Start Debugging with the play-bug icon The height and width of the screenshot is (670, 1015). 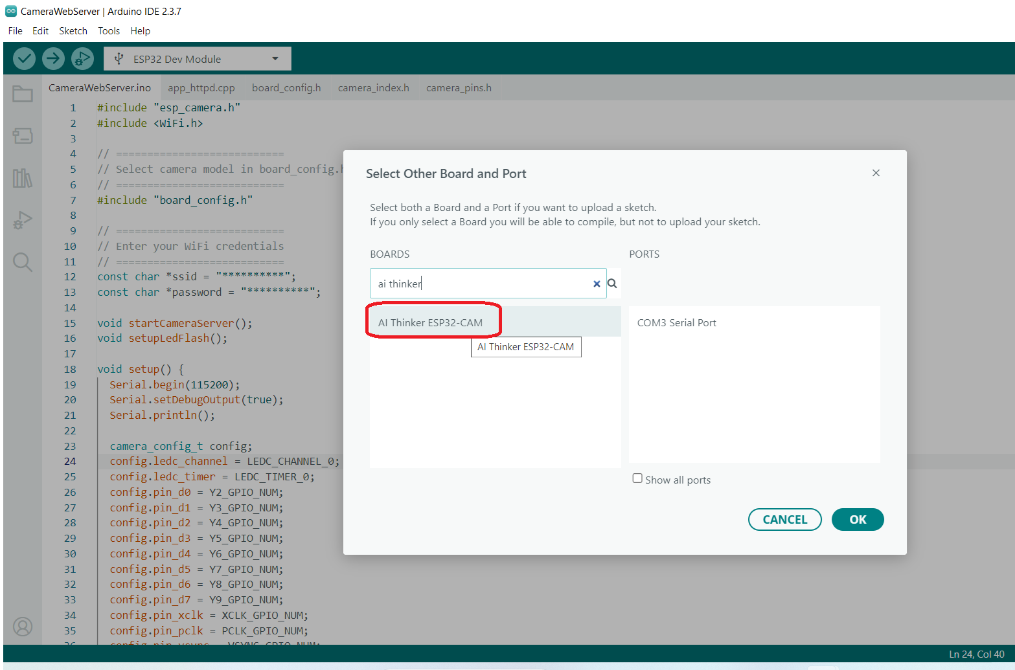click(x=82, y=59)
